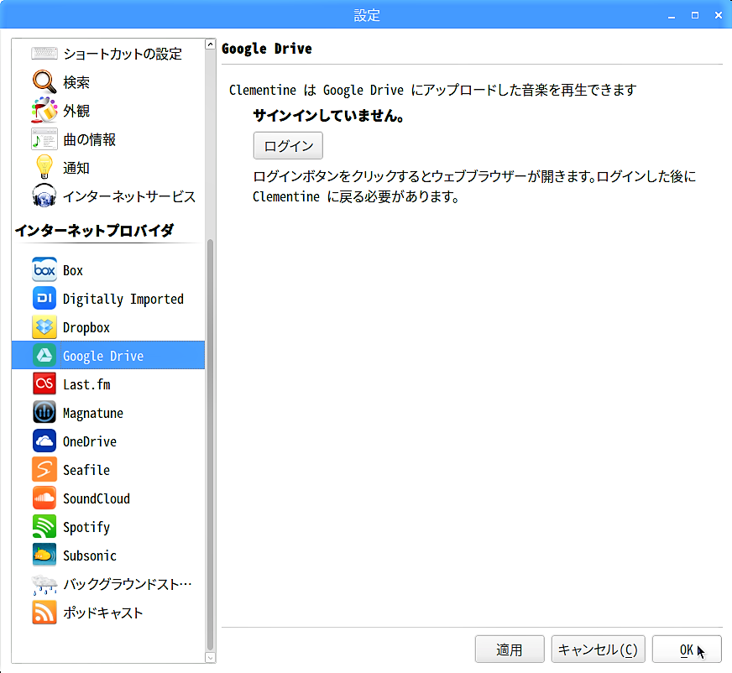Click the red Last.fm icon
The image size is (732, 673).
tap(44, 383)
